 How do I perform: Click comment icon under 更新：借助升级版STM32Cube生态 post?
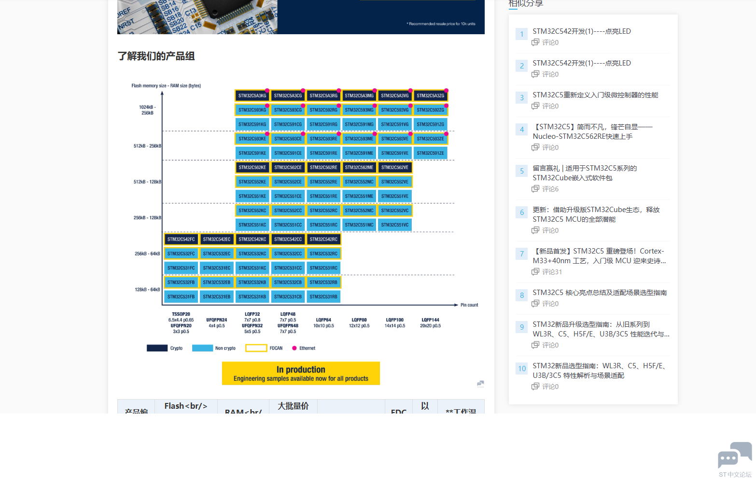coord(535,230)
